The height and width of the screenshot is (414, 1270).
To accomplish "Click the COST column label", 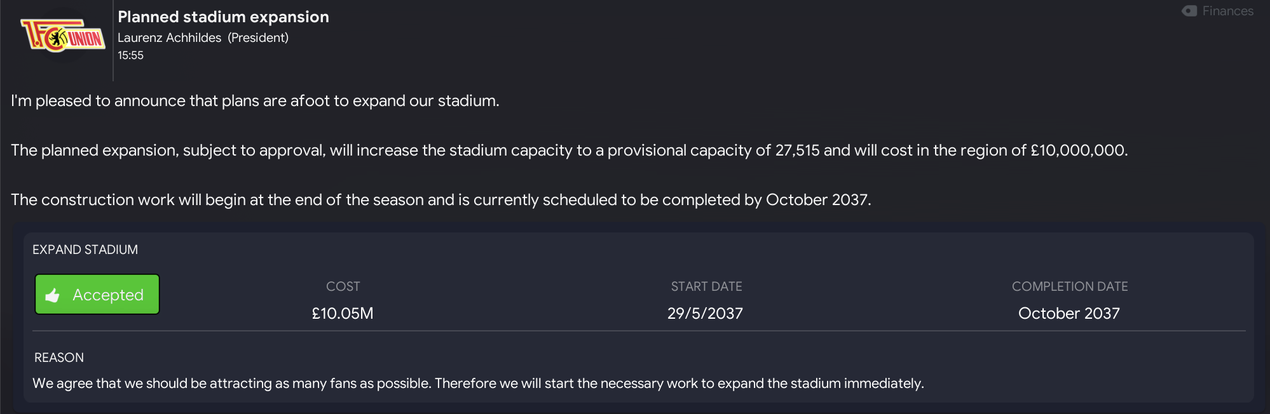I will 343,286.
